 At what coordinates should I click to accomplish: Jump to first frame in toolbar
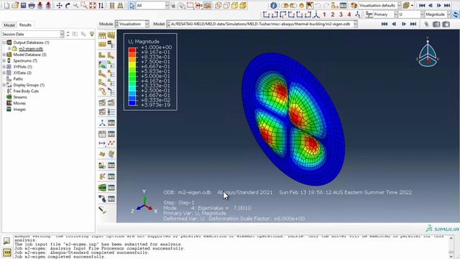pyautogui.click(x=422, y=5)
